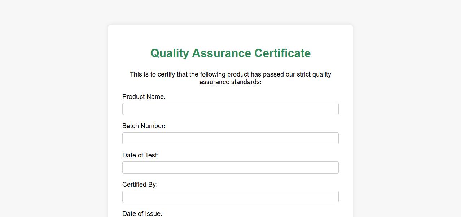The height and width of the screenshot is (217, 461).
Task: Click the "Batch Number:" label text
Action: pos(144,126)
